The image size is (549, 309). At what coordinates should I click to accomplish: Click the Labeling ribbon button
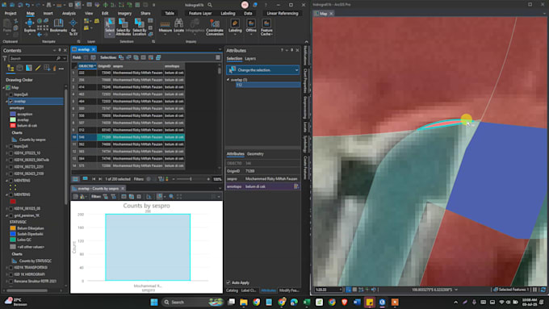[x=235, y=27]
